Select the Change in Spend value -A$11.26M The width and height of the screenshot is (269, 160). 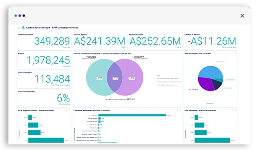coord(212,41)
